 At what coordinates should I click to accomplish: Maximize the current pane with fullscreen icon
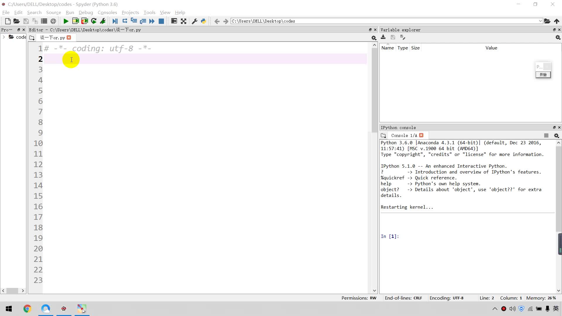click(x=184, y=21)
